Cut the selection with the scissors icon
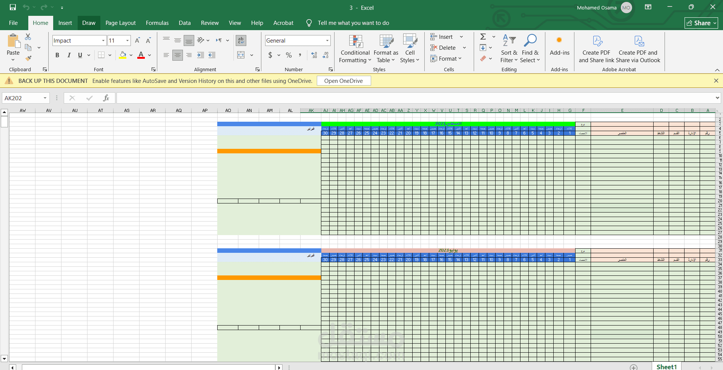The height and width of the screenshot is (370, 723). point(28,37)
